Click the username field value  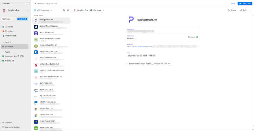(140, 31)
